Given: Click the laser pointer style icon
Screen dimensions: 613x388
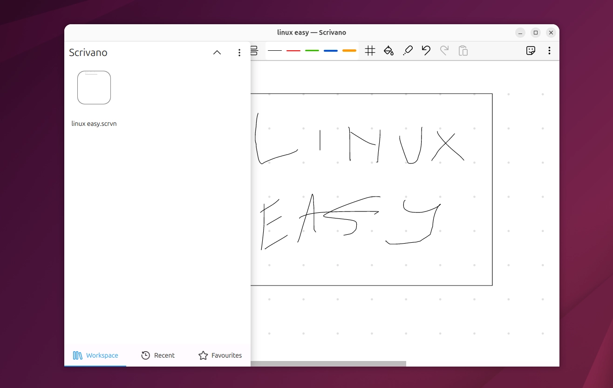Looking at the screenshot, I should pos(408,51).
